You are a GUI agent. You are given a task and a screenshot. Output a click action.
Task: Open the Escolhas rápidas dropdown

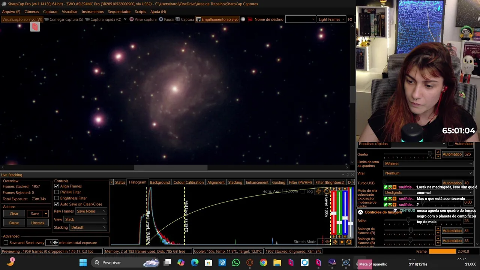pyautogui.click(x=418, y=144)
